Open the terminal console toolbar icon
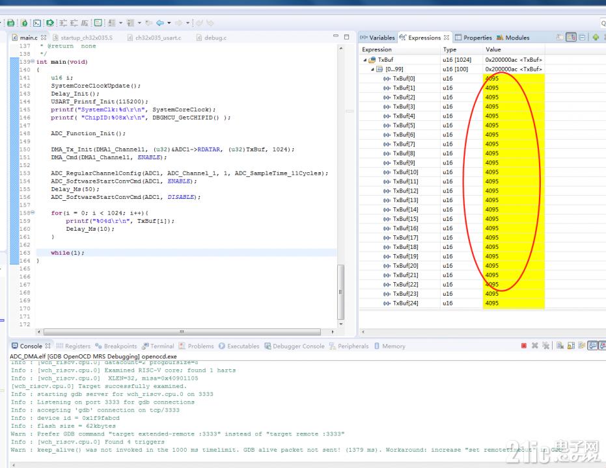Screen dimensions: 606x468 point(36,23)
